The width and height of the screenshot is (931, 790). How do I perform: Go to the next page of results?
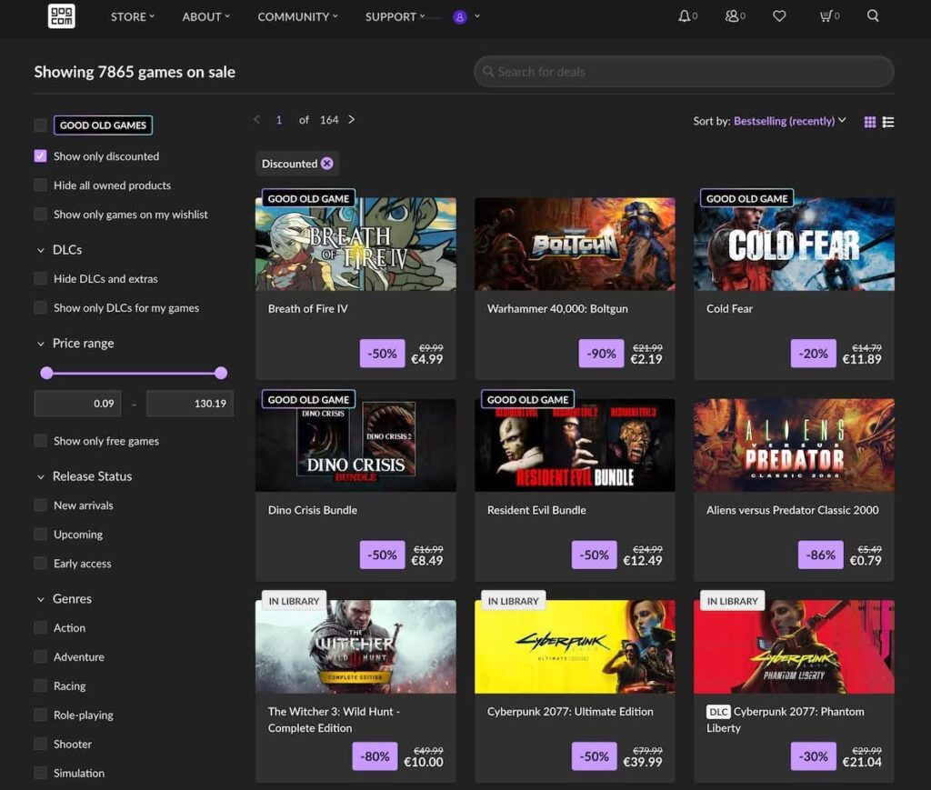tap(353, 119)
